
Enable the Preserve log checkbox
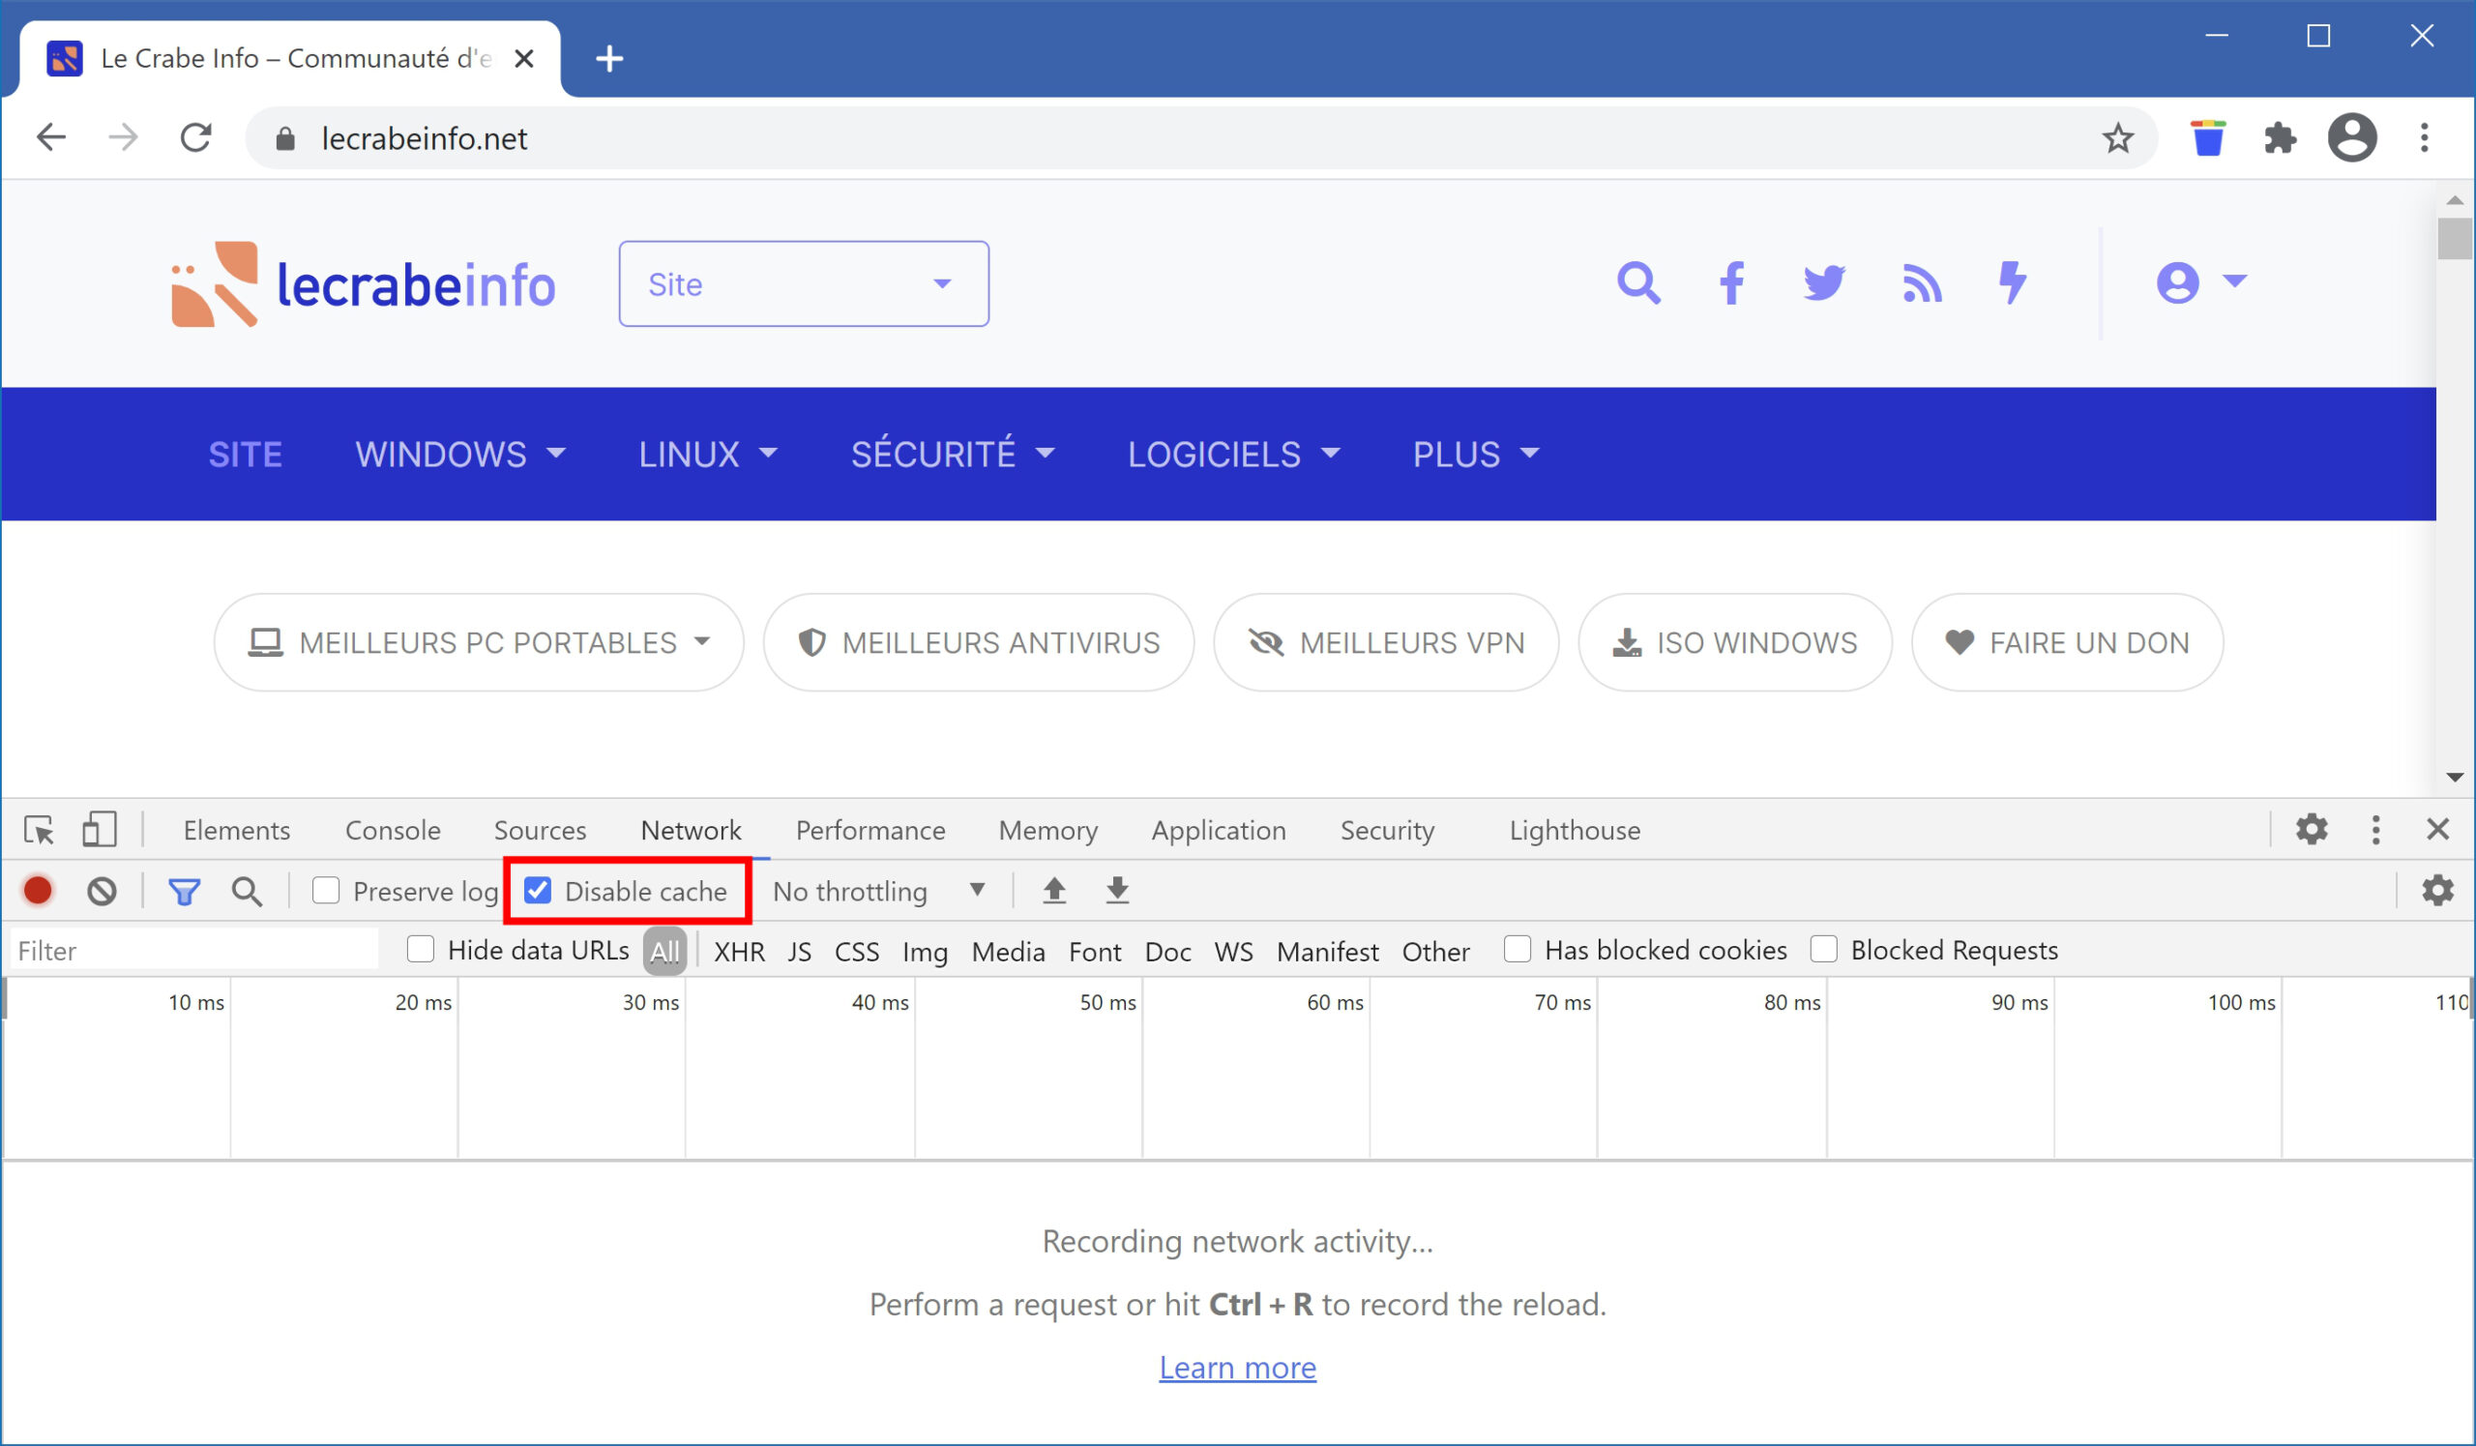coord(325,891)
